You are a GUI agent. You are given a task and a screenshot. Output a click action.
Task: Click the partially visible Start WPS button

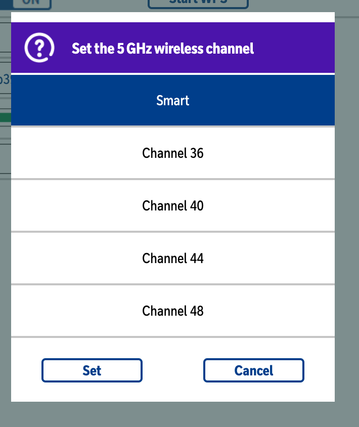(198, 3)
